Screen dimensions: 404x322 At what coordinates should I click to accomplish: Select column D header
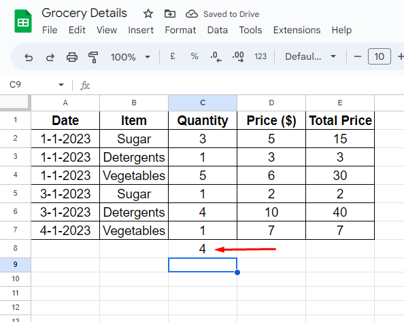coord(271,103)
